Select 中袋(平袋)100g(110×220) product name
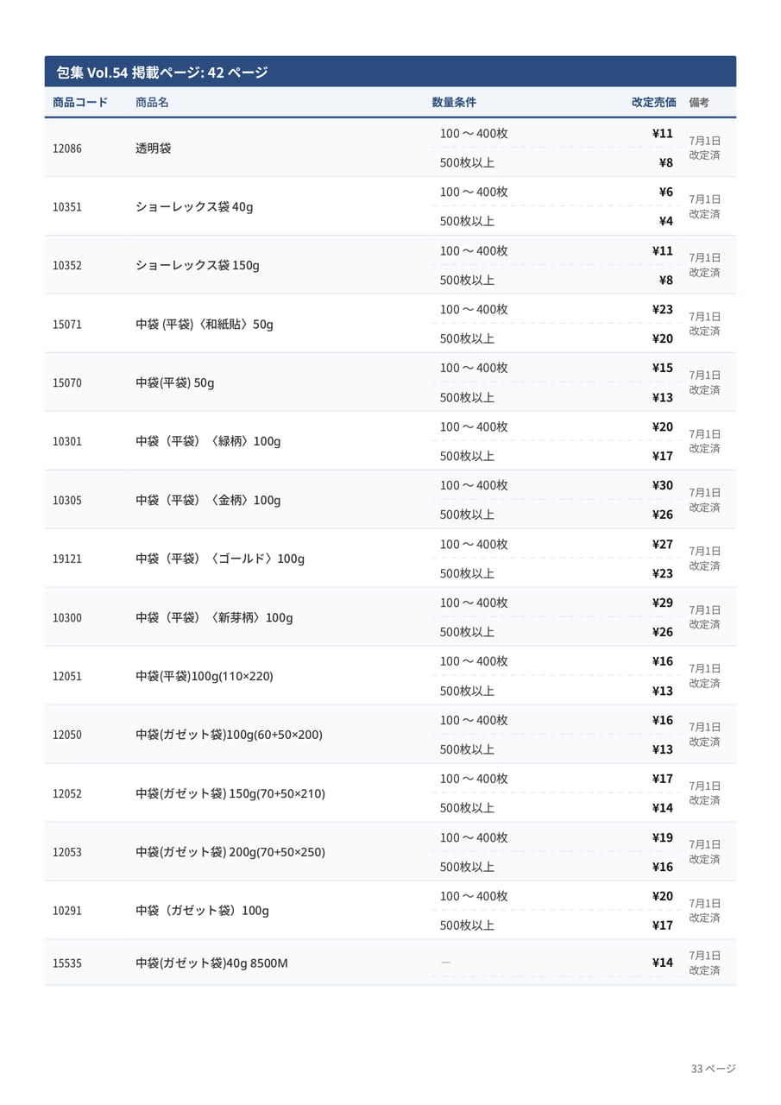781x1105 pixels. (x=205, y=676)
